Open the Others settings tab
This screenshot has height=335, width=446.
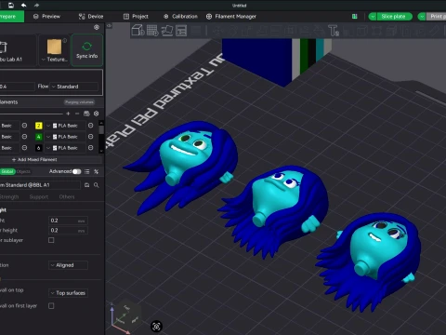click(x=67, y=197)
